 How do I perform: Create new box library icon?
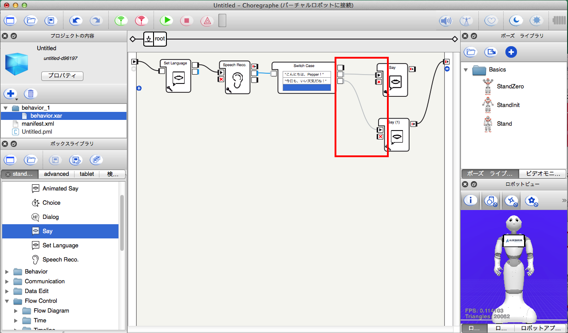click(x=10, y=160)
